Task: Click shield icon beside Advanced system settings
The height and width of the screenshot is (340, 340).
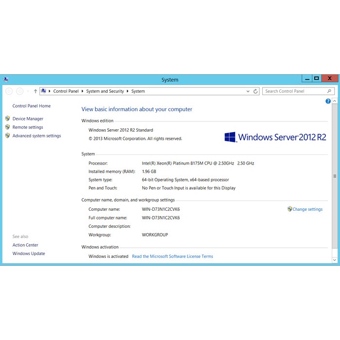Action: pyautogui.click(x=7, y=136)
